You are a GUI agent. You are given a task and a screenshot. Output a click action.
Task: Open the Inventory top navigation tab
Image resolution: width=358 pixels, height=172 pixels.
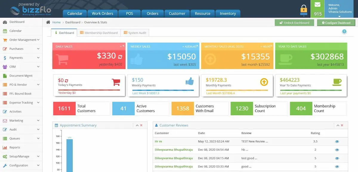tap(228, 13)
